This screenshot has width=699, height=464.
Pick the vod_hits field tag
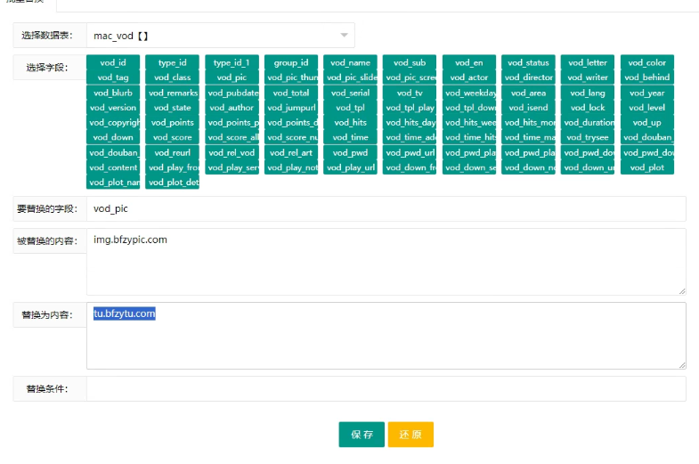point(351,123)
